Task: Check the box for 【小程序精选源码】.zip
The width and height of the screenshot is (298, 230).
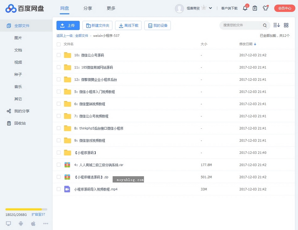Action: pos(59,177)
